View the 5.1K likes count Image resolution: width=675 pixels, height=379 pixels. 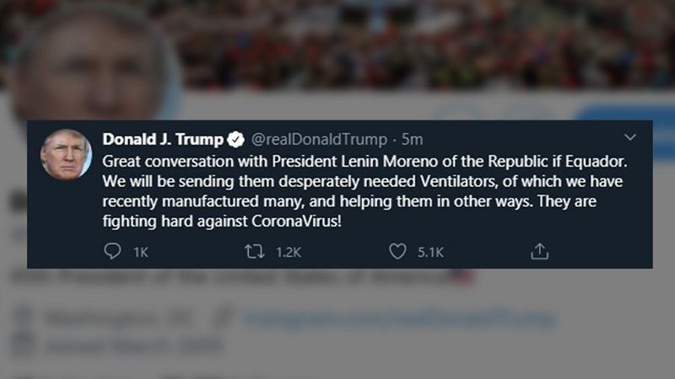[x=430, y=252]
